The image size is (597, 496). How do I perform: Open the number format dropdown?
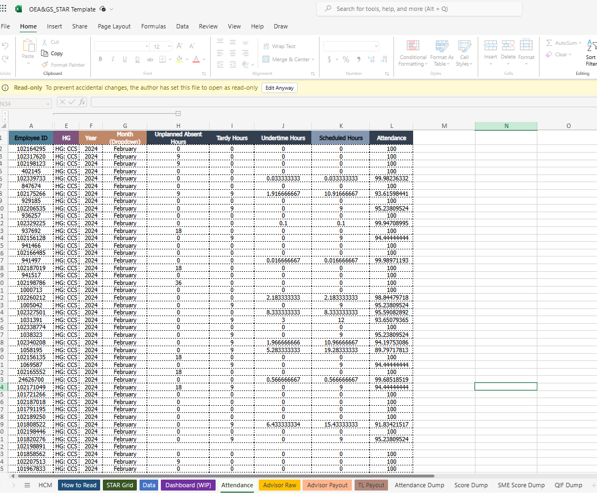pos(376,46)
